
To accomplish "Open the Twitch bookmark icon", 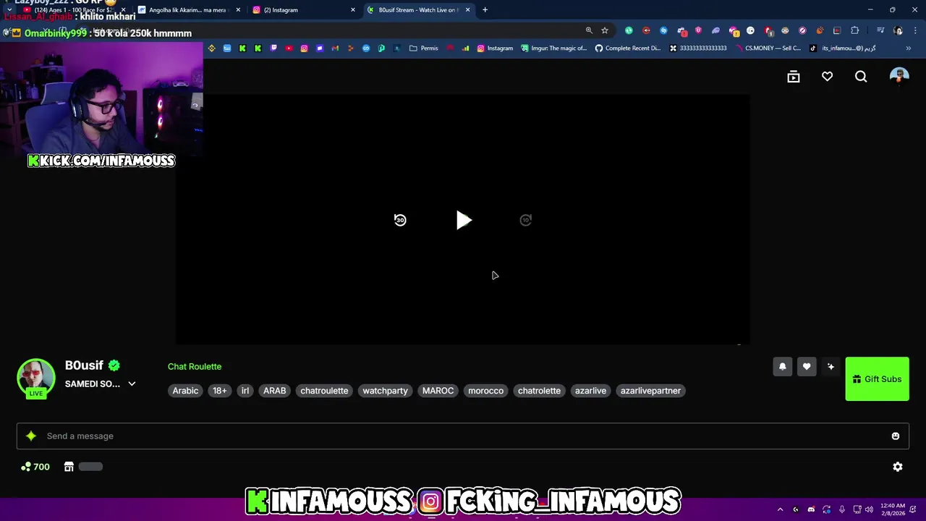I will tap(273, 48).
